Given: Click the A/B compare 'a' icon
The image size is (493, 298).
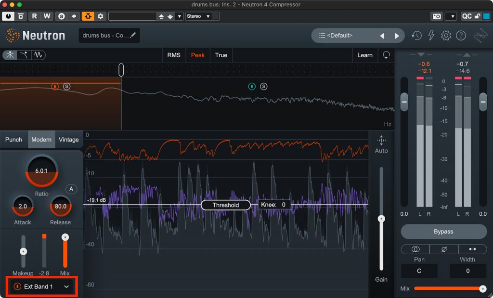Looking at the screenshot, I should [62, 16].
